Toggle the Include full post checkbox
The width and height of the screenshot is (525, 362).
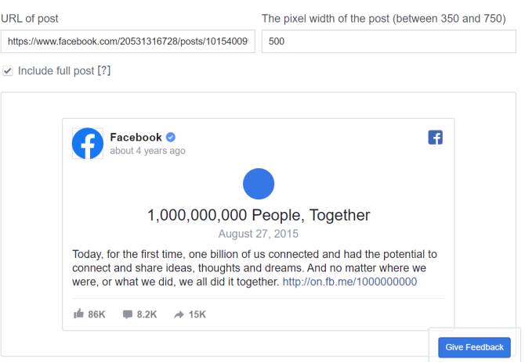tap(8, 71)
